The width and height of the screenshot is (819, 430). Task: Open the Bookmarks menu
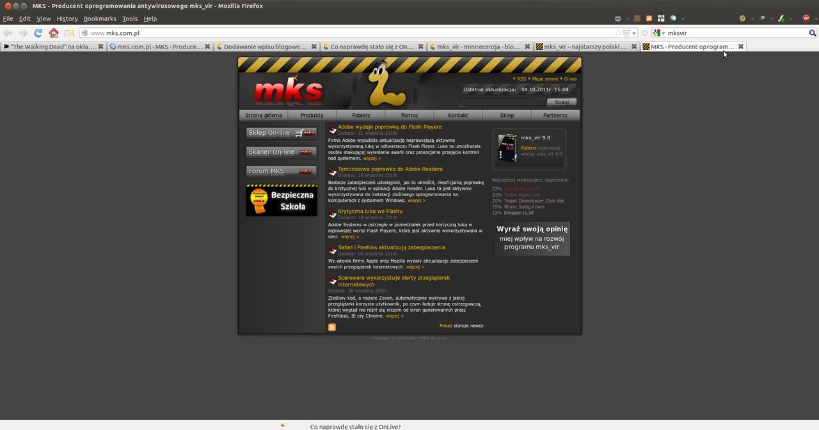tap(100, 19)
